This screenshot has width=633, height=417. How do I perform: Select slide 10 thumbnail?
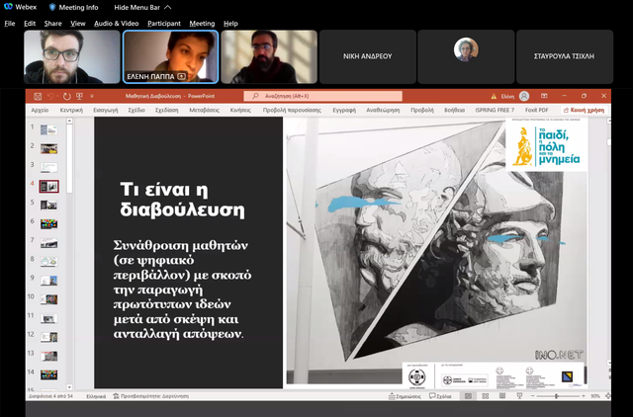[x=48, y=299]
